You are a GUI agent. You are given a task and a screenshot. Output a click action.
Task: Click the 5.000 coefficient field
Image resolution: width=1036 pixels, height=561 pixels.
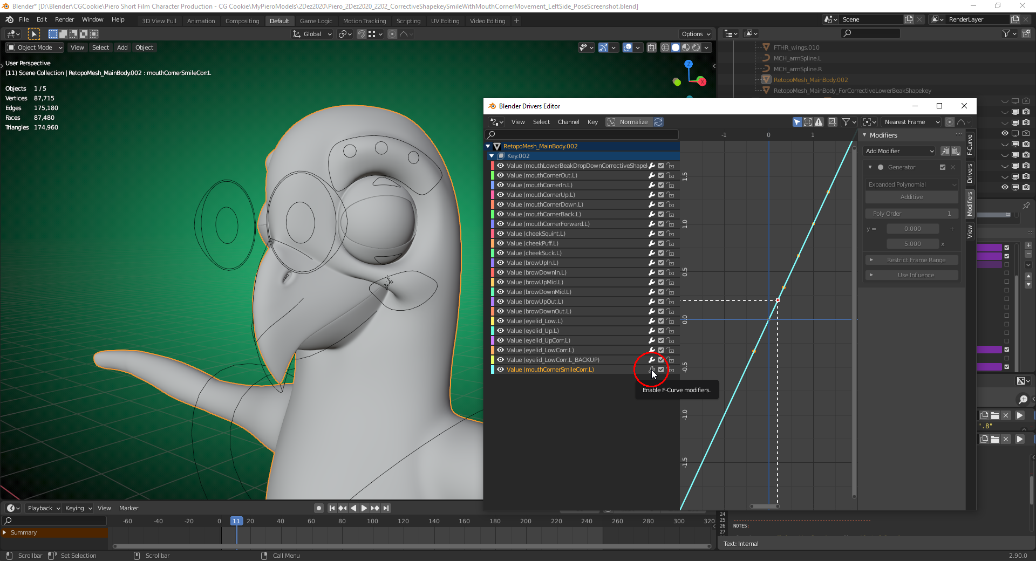click(x=912, y=244)
